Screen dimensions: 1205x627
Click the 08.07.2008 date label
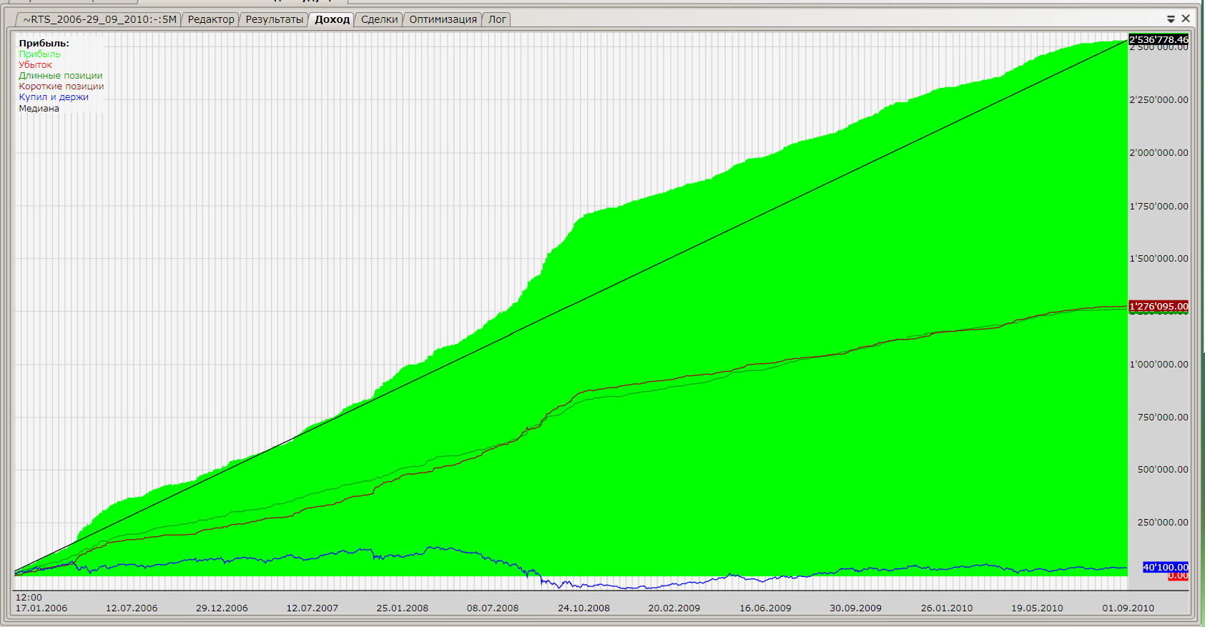(x=493, y=608)
